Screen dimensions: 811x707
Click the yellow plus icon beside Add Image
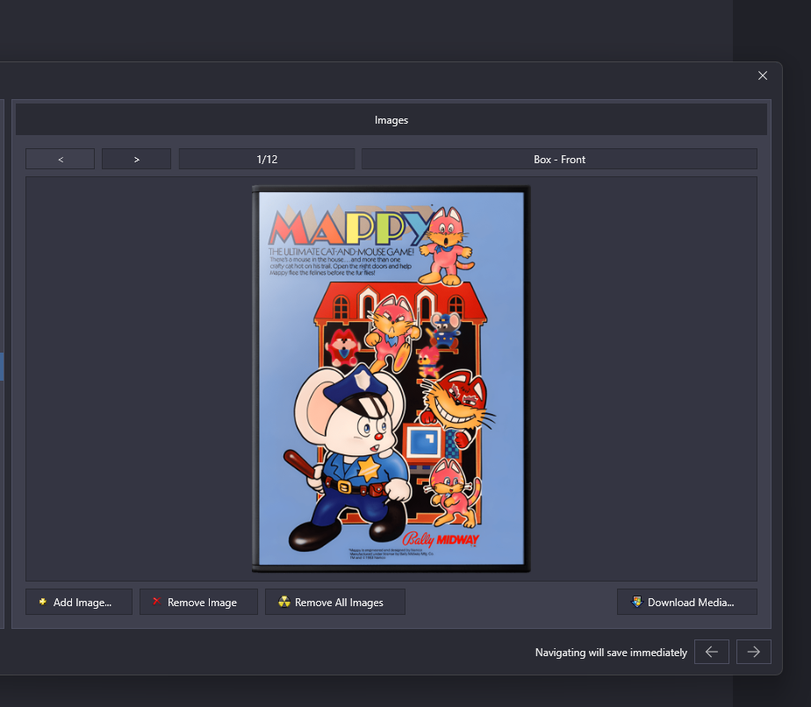(x=42, y=602)
